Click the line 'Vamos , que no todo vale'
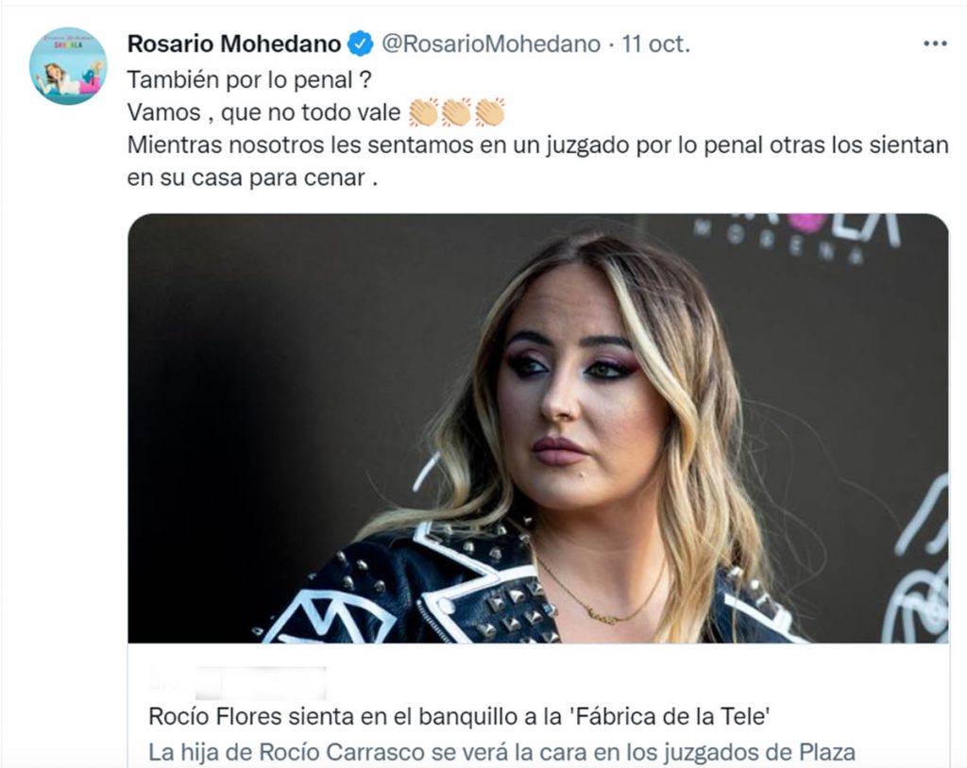 point(264,113)
